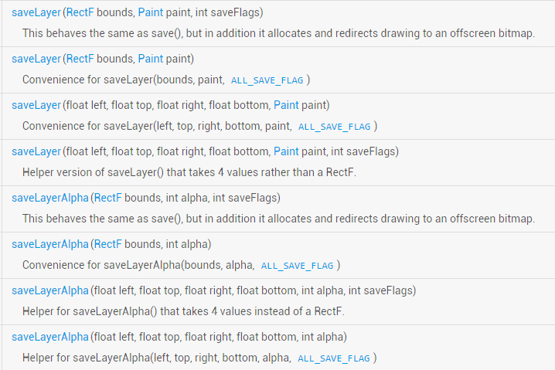Open saveLayer link with four floats, Paint, saveFlags
Image resolution: width=555 pixels, height=370 pixels.
click(36, 151)
